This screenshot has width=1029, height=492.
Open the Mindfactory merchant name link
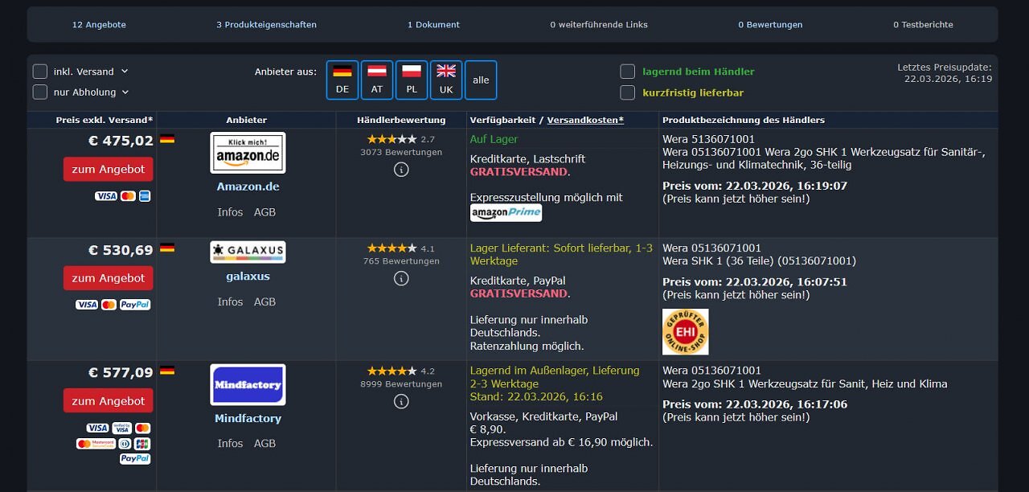click(248, 419)
